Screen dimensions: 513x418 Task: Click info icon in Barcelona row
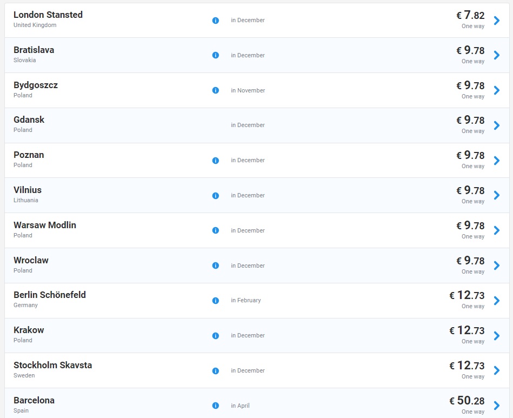216,406
